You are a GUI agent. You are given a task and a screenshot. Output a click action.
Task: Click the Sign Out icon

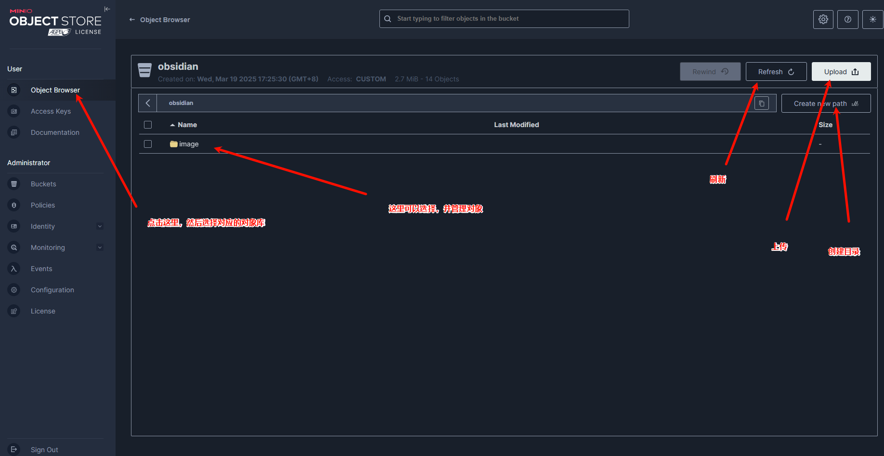(x=14, y=449)
